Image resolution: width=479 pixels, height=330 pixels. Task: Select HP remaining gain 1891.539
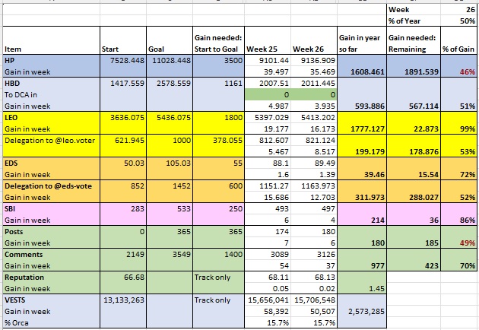(414, 71)
